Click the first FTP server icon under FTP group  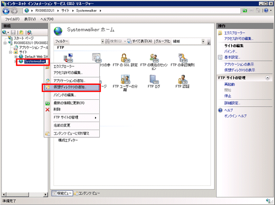[x=68, y=58]
